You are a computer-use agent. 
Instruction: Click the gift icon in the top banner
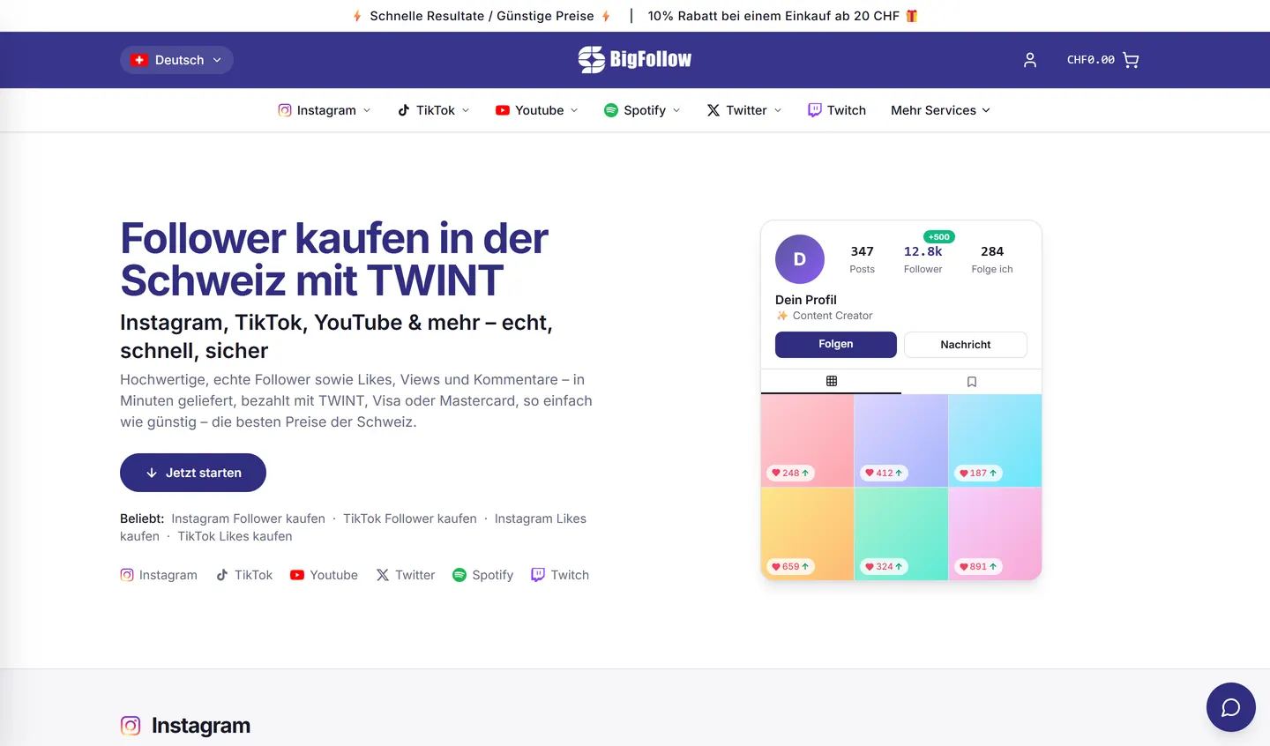[912, 16]
